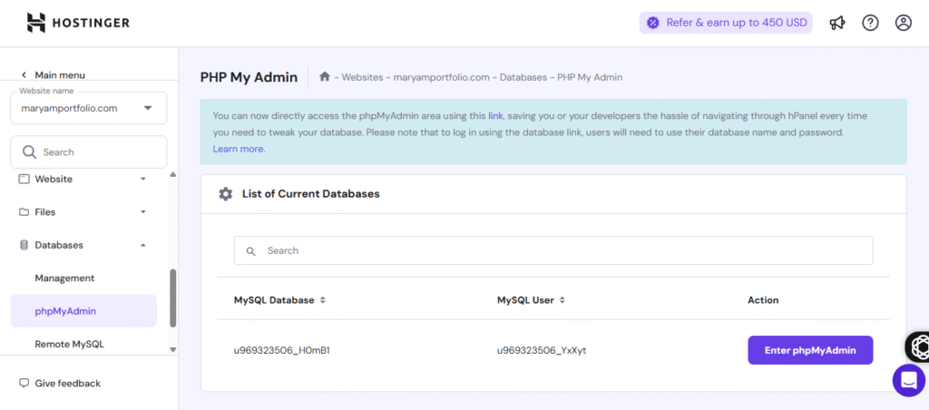Open the Learn more link

(x=240, y=149)
